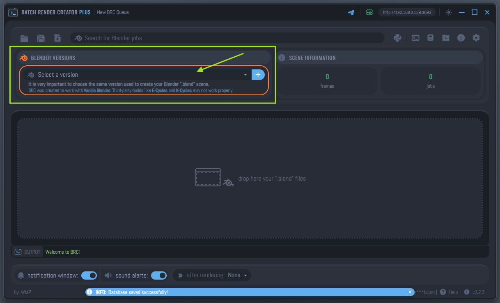Open the calculator icon

pos(431,38)
